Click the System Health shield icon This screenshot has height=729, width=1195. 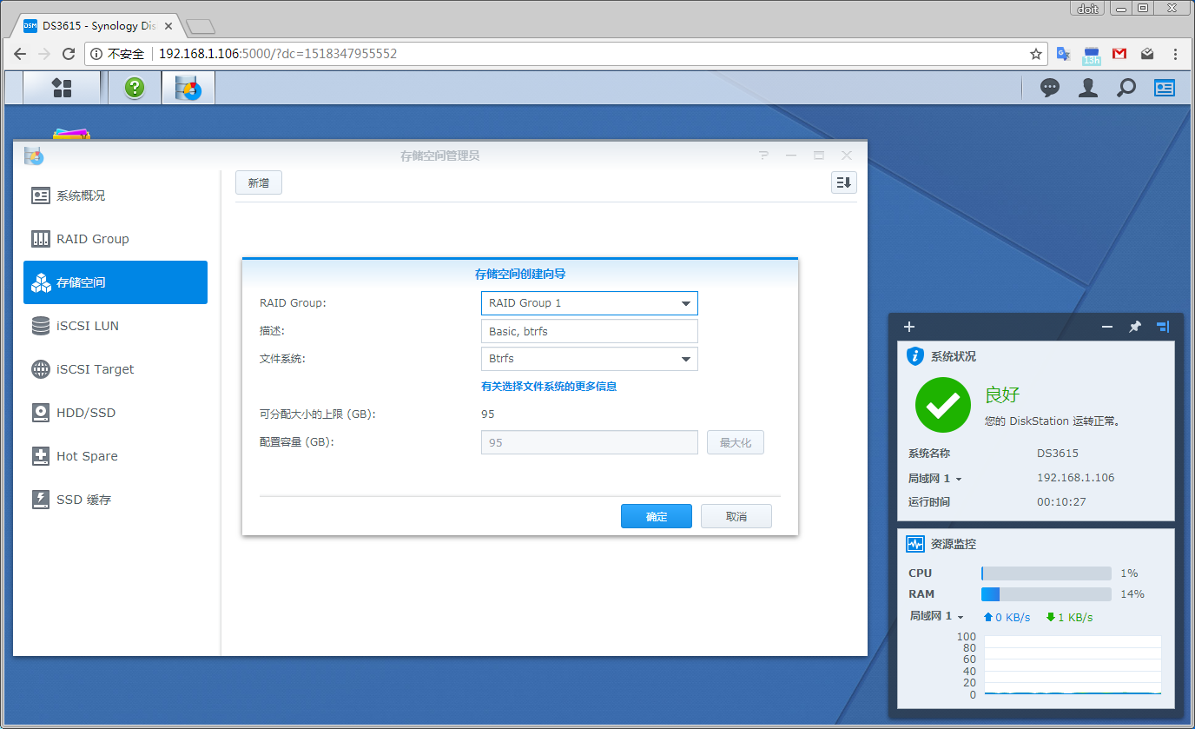coord(914,356)
